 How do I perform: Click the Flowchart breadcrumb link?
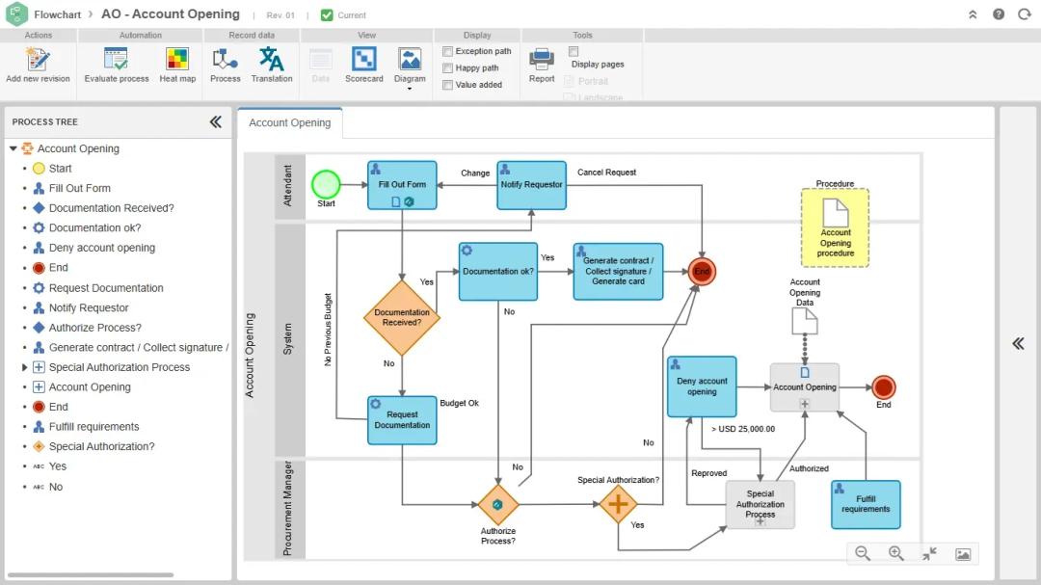[58, 14]
